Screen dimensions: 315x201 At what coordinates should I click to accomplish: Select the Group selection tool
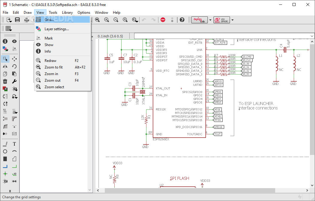coord(5,59)
